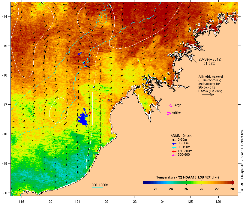Click the green 25°C section of colorbar

[x=186, y=182]
